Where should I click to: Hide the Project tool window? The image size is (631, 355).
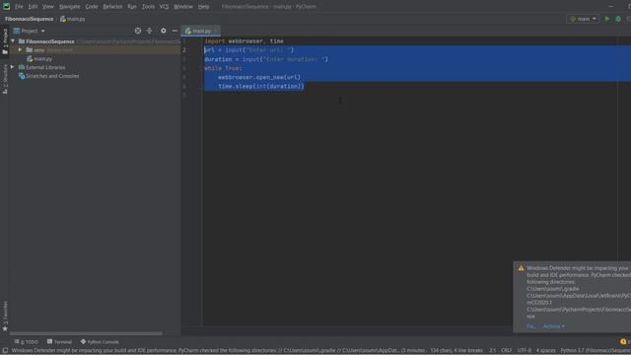tap(175, 31)
